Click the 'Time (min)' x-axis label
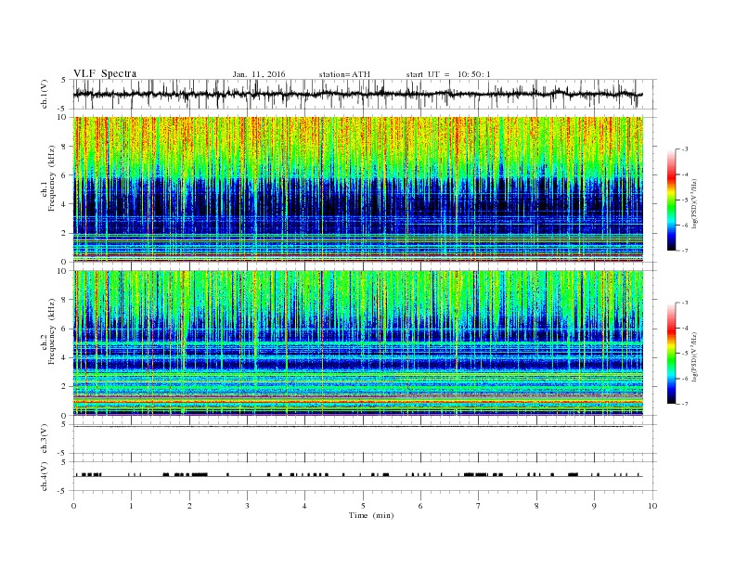 coord(371,515)
